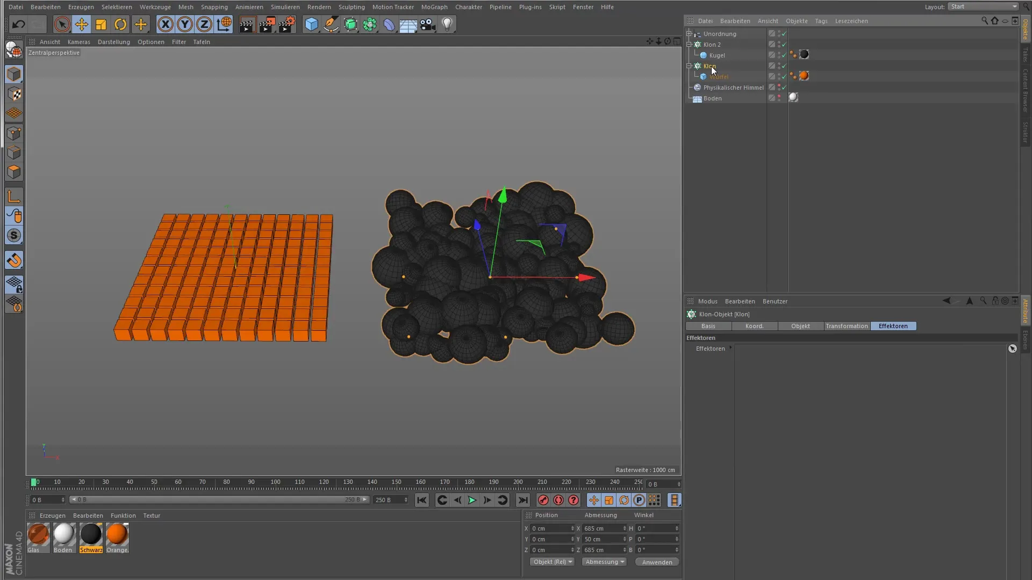Open the Objekt (Rel) dropdown

[x=552, y=562]
